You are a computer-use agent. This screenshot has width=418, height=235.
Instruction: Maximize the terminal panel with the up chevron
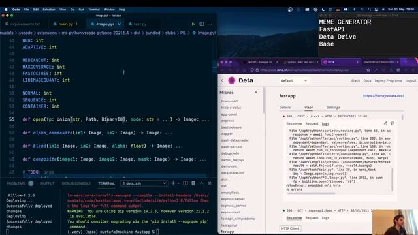pyautogui.click(x=202, y=183)
